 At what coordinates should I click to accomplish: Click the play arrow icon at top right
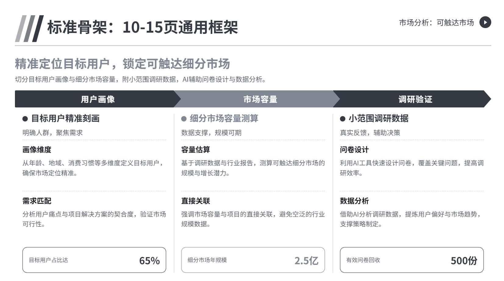485,22
